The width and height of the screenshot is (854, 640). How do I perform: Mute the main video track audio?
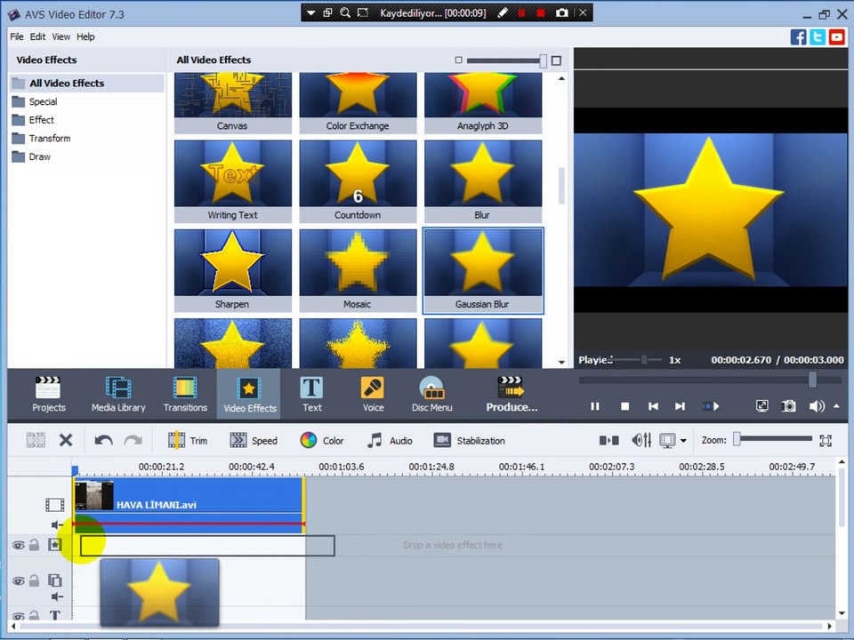56,524
